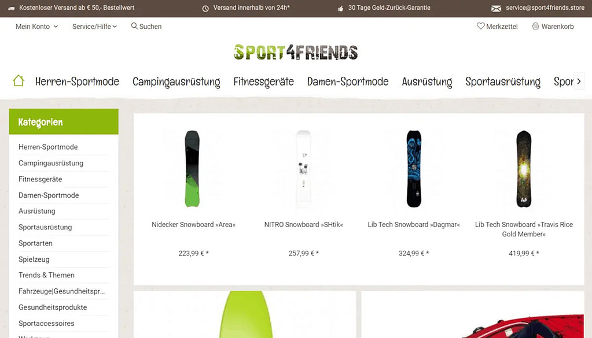Open the Nidecker Snowboard Area product image

[x=192, y=169]
